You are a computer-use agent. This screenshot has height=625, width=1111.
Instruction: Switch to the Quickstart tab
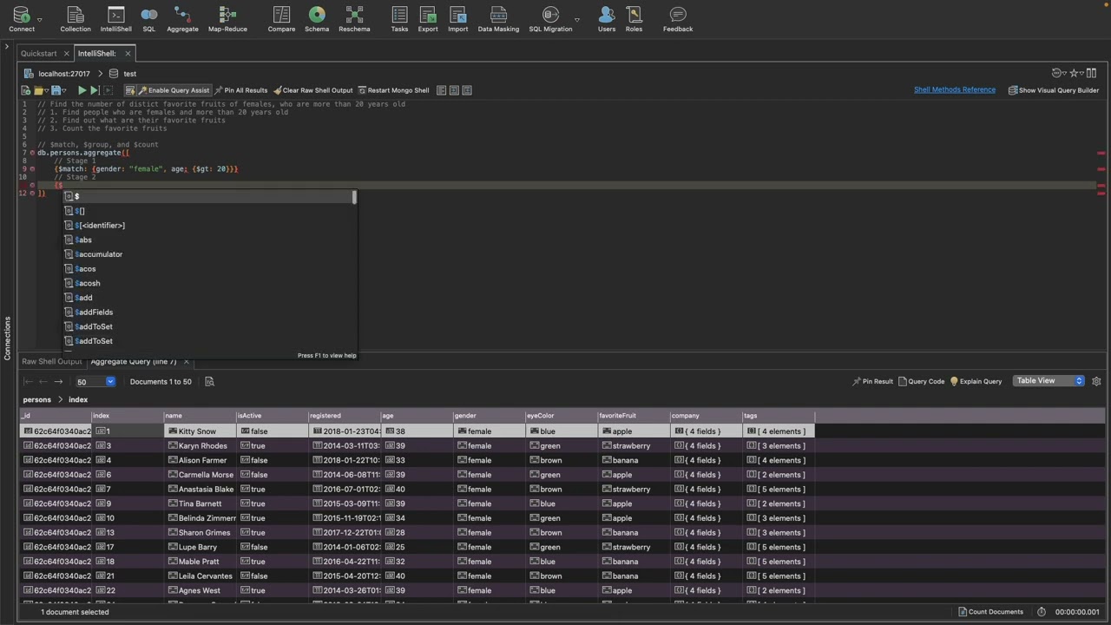(x=39, y=54)
